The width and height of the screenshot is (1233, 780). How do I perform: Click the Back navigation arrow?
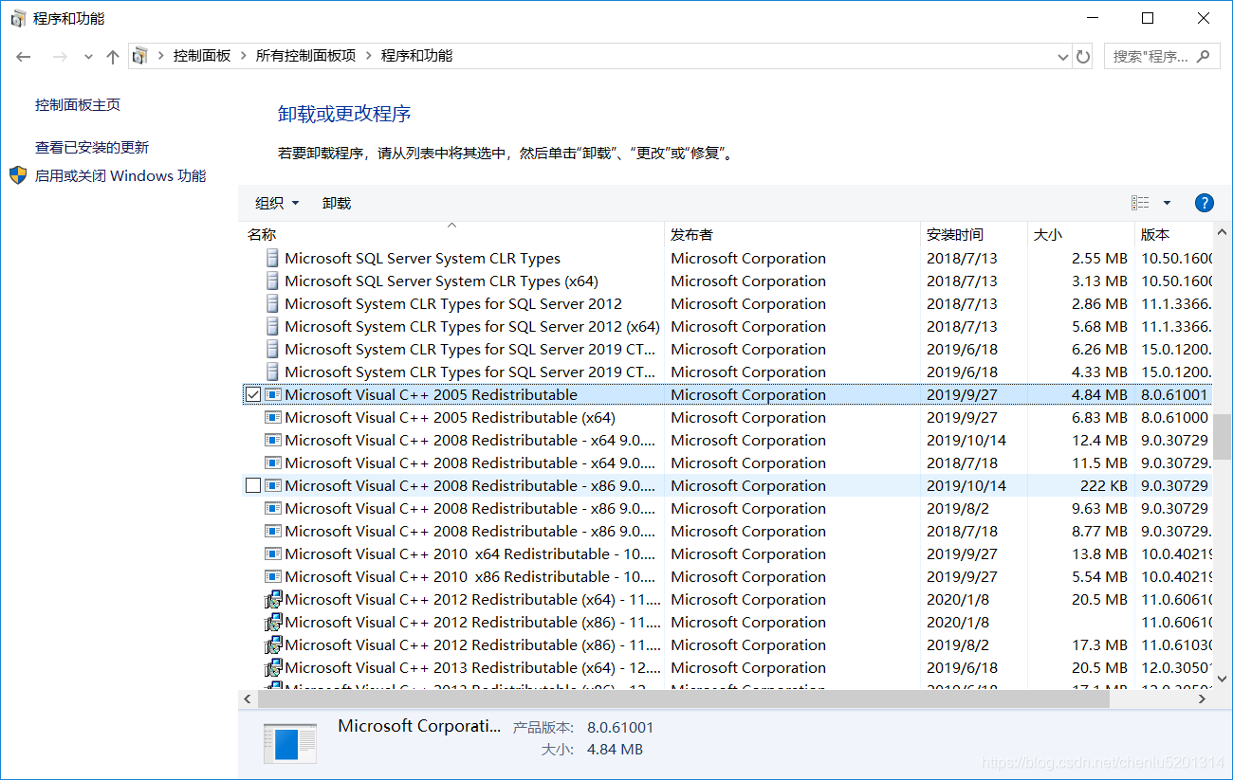point(25,57)
